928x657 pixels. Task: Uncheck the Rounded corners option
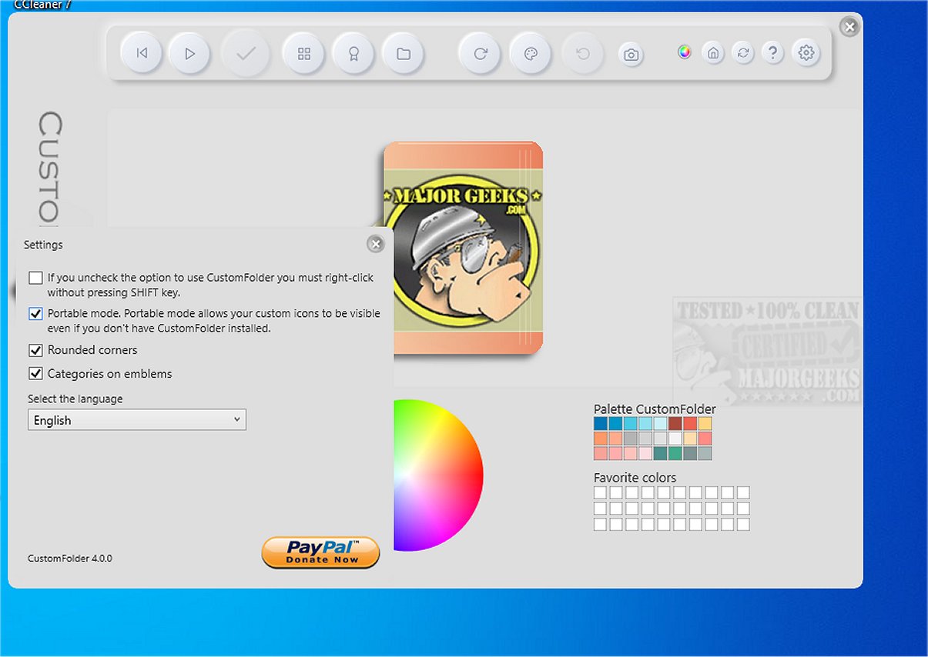35,350
